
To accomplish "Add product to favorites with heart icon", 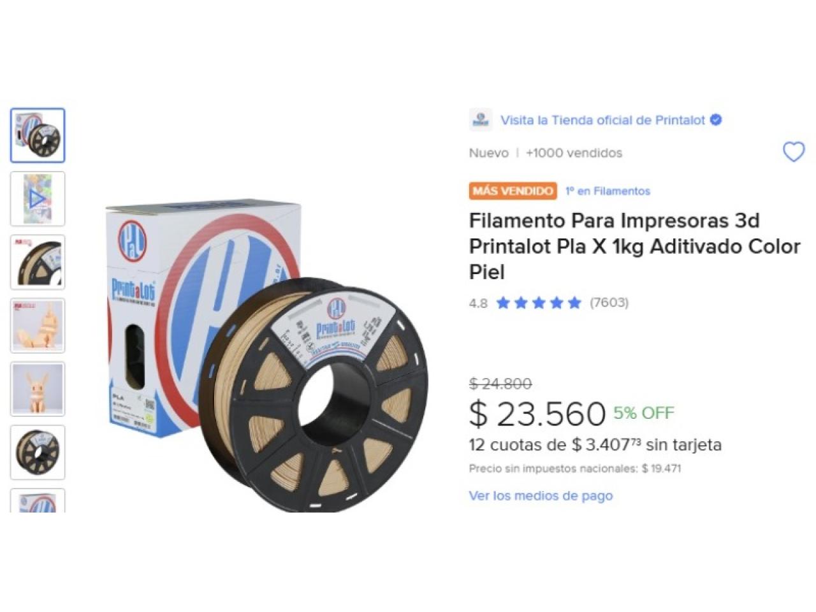I will (794, 152).
